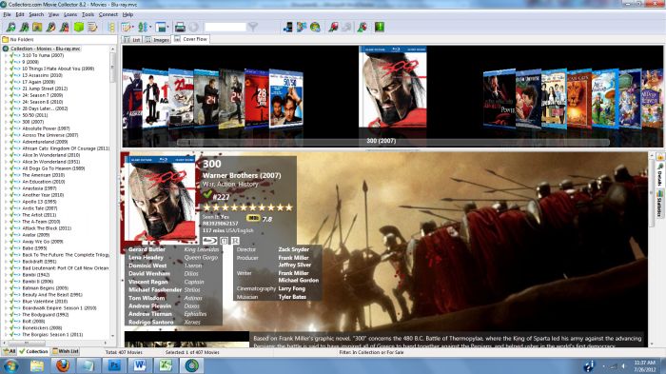The height and width of the screenshot is (374, 666).
Task: Open Excel from the taskbar
Action: click(166, 365)
